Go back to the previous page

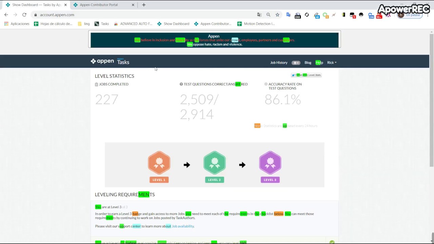tap(6, 15)
